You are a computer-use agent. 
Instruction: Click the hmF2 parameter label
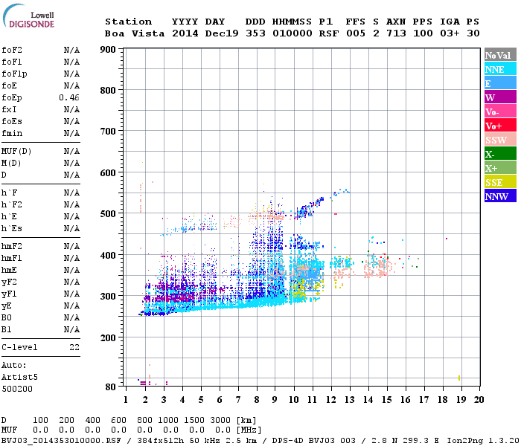click(x=12, y=246)
